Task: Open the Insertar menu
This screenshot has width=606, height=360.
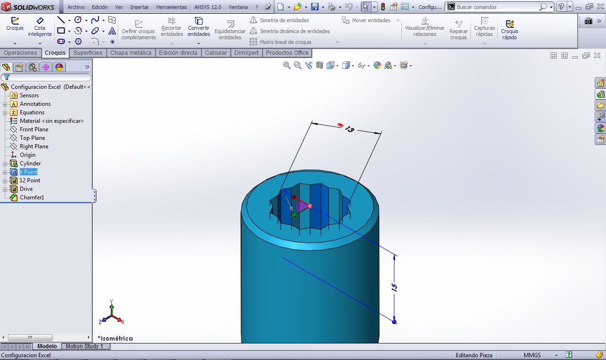Action: [139, 7]
